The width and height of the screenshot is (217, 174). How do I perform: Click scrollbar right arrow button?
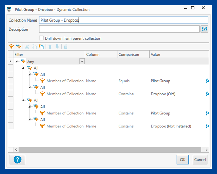pos(206,150)
